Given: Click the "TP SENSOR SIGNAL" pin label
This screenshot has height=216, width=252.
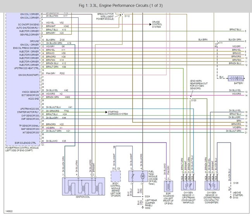Looking at the screenshot, I should click(29, 126).
